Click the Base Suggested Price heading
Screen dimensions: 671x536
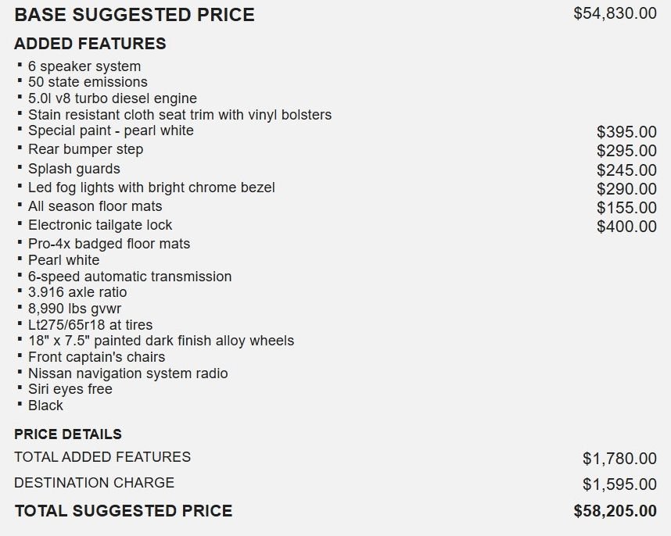(x=135, y=15)
